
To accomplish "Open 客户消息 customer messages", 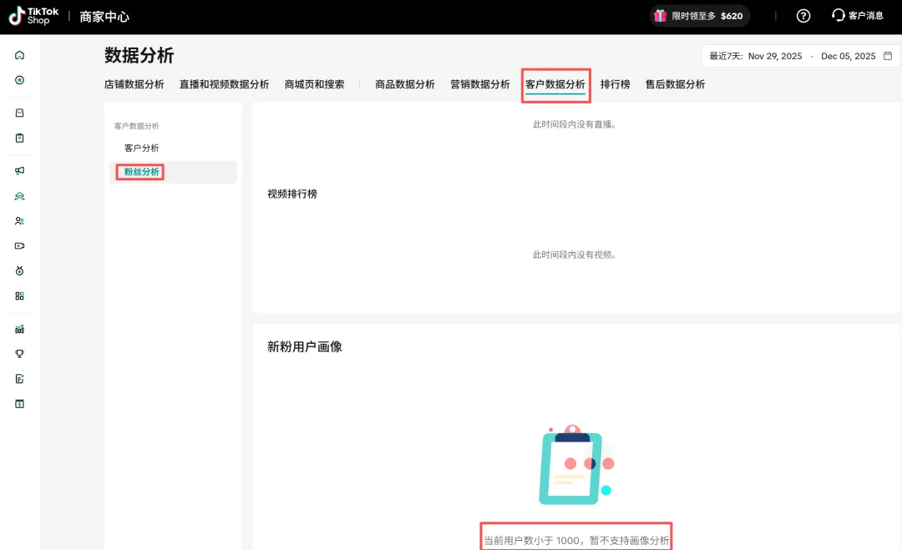I will pos(858,16).
